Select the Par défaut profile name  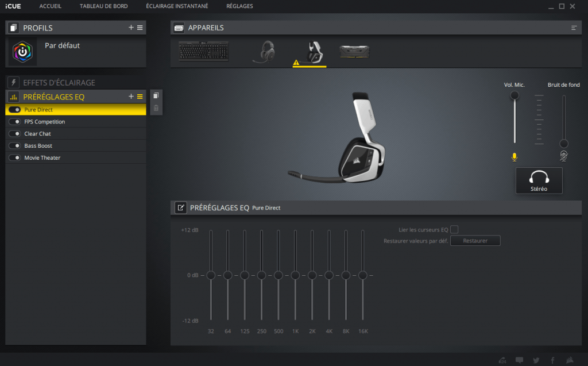tap(62, 45)
